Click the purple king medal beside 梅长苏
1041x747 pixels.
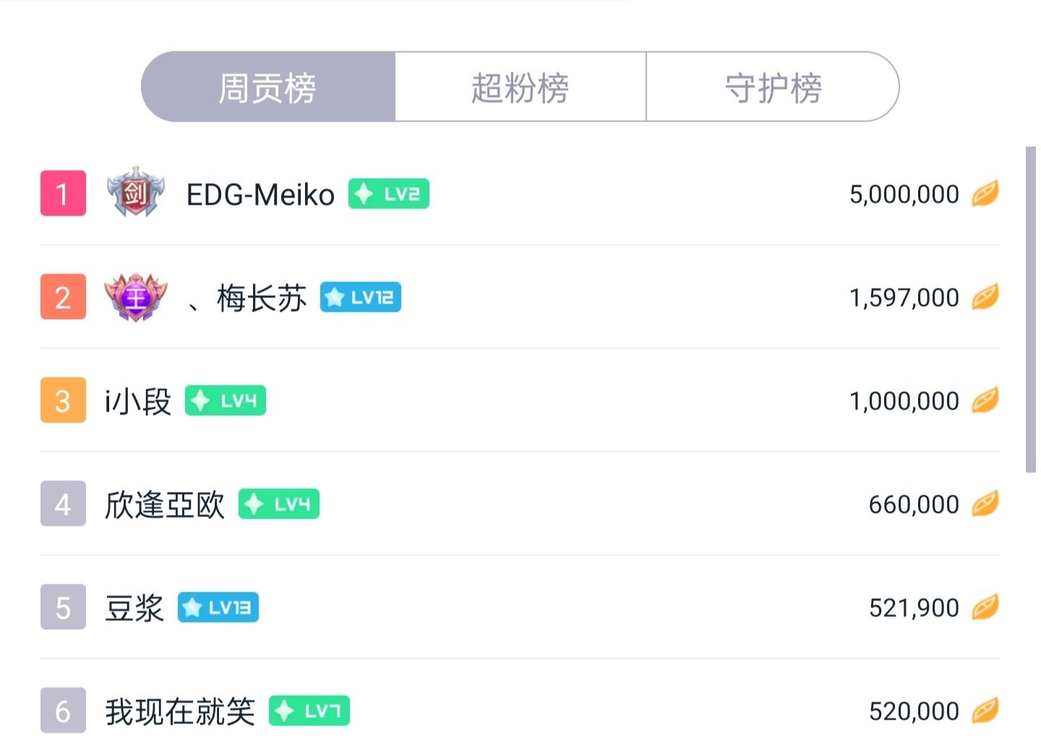tap(137, 296)
